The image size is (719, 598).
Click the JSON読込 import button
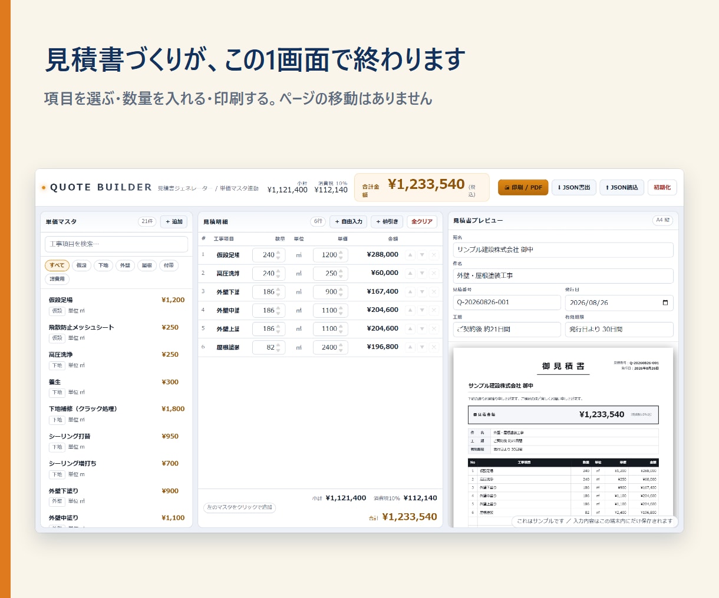622,188
